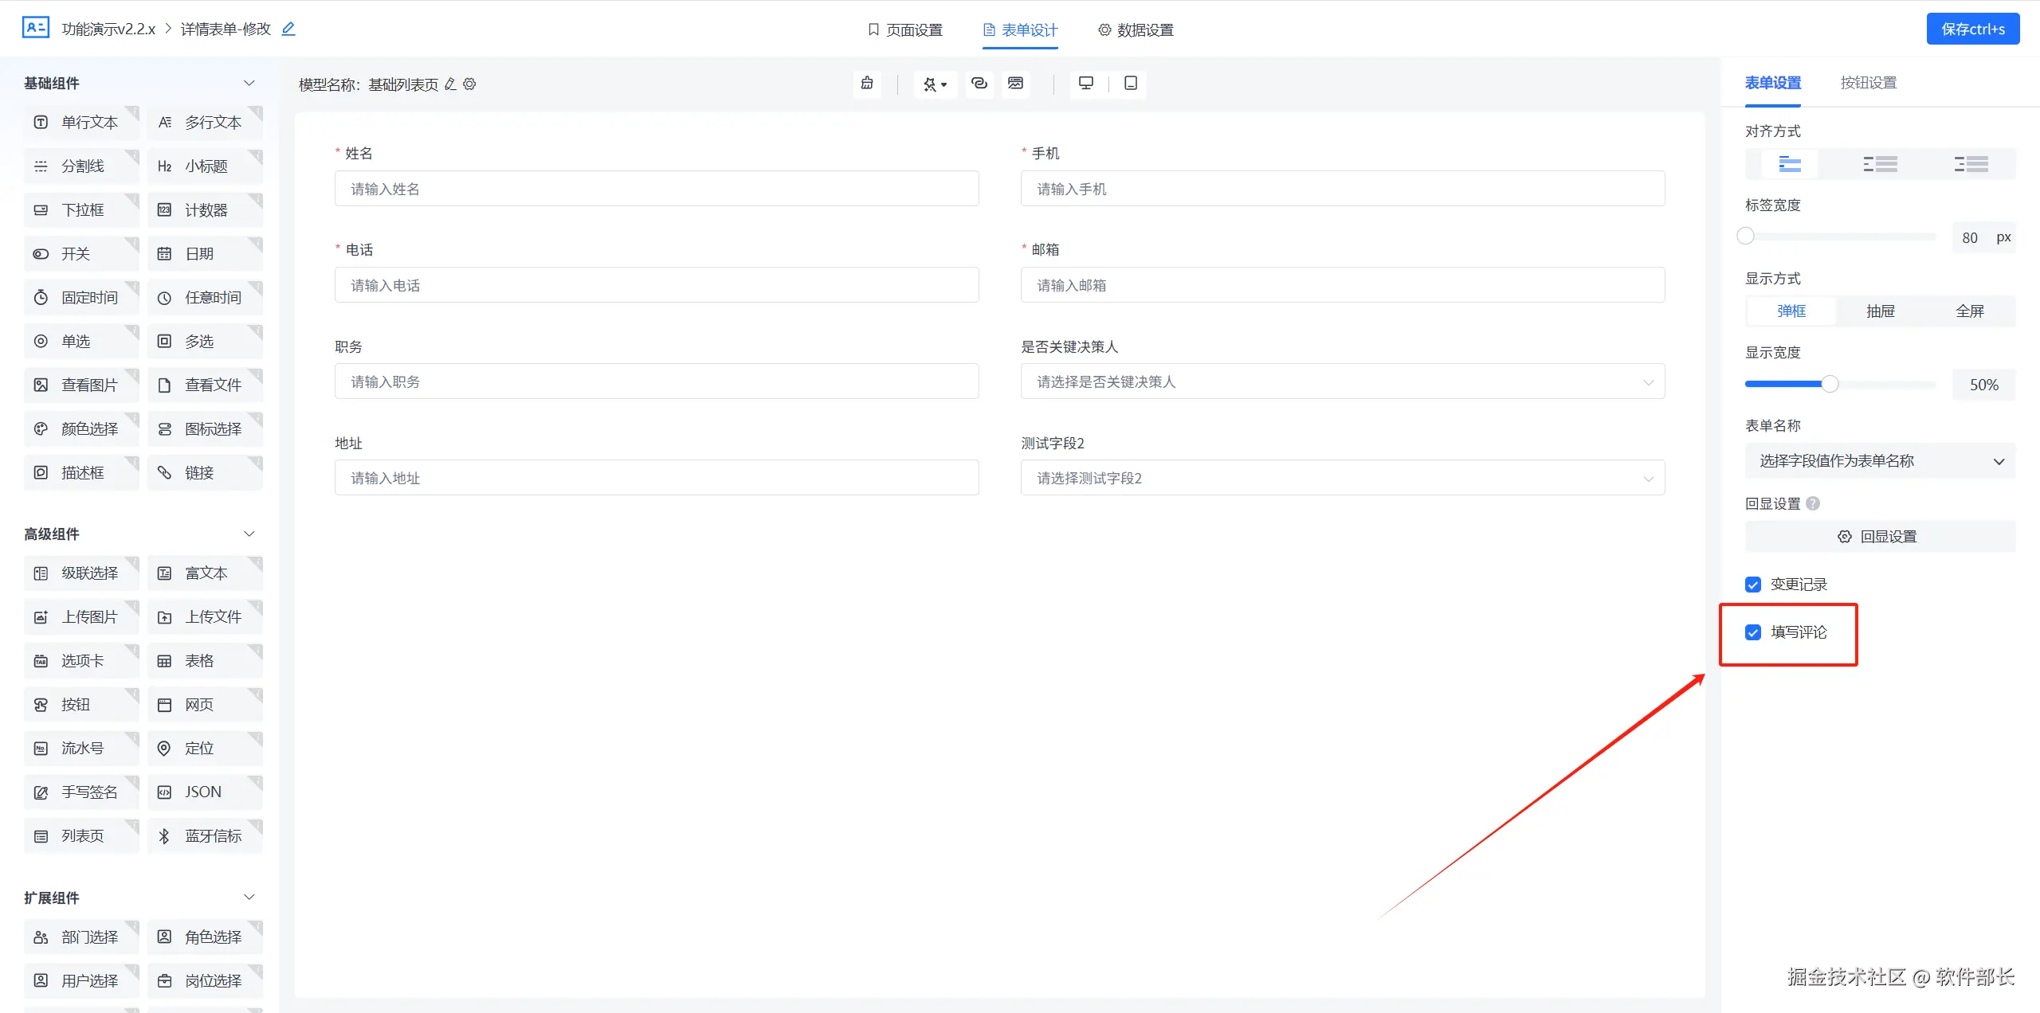Click the model name settings gear icon
The width and height of the screenshot is (2040, 1013).
(470, 84)
